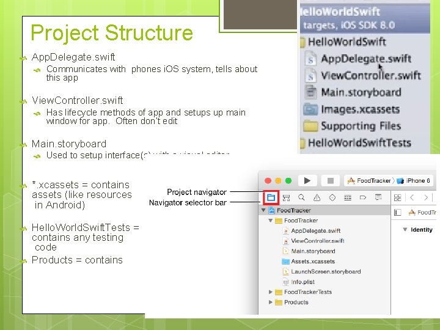
Task: Select the FoodTracker scheme in toolbar
Action: point(369,181)
